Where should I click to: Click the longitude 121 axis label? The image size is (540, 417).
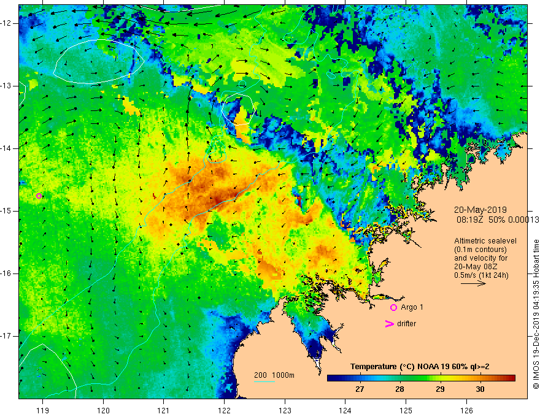[163, 410]
